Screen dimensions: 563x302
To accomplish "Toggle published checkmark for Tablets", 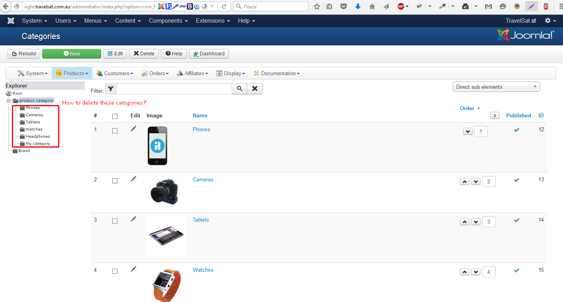I will click(x=516, y=220).
